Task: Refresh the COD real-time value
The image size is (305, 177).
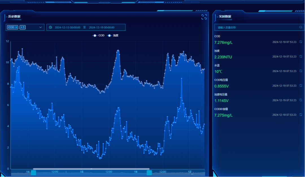Action: coord(301,42)
